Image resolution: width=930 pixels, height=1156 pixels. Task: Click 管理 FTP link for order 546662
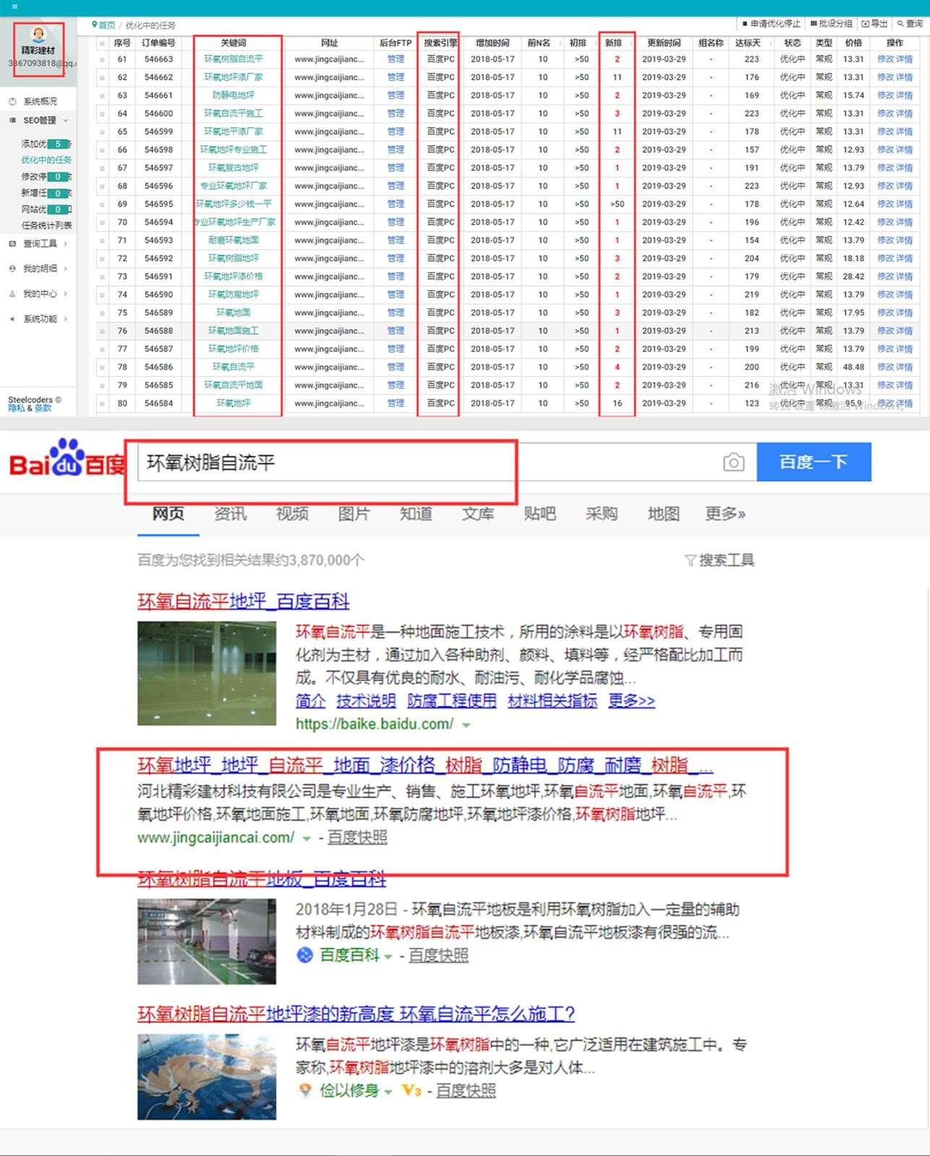click(x=396, y=77)
